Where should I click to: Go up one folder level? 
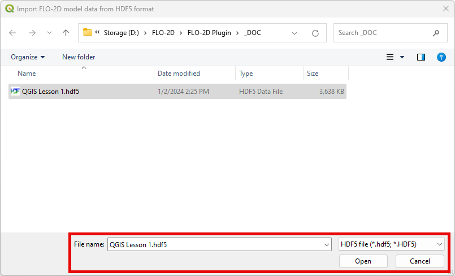pyautogui.click(x=66, y=33)
